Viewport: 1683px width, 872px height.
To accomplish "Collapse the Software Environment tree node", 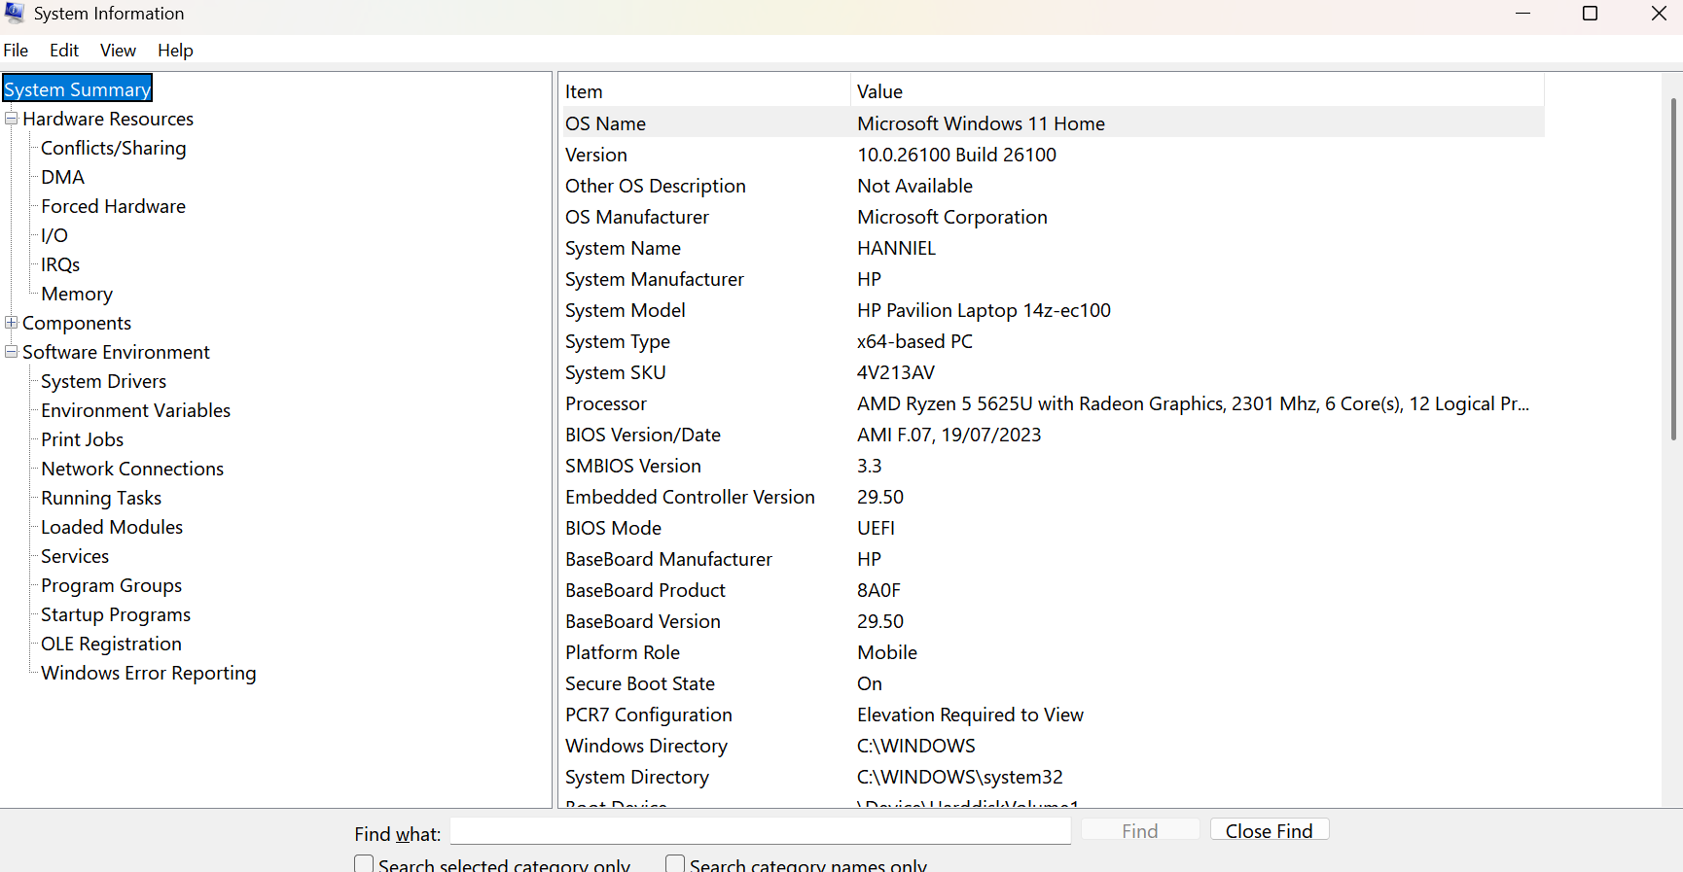I will (12, 352).
